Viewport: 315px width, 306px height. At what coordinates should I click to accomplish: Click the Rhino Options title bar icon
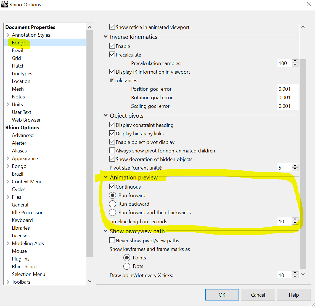click(x=4, y=4)
